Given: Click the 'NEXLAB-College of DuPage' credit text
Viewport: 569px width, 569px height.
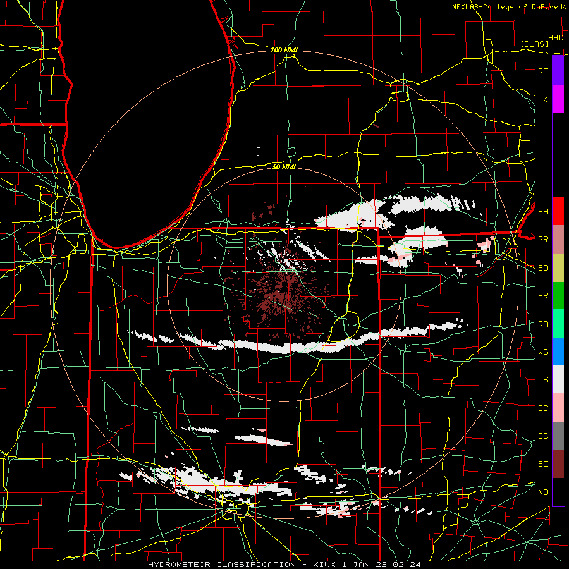Looking at the screenshot, I should coord(505,7).
